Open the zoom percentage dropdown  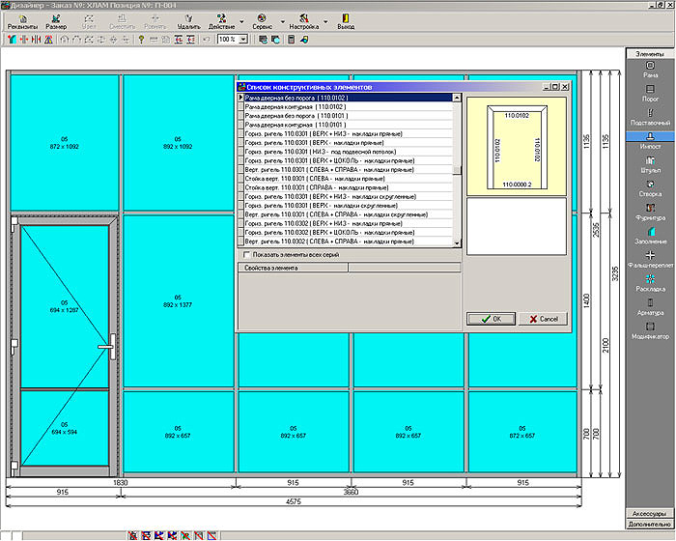[x=243, y=40]
